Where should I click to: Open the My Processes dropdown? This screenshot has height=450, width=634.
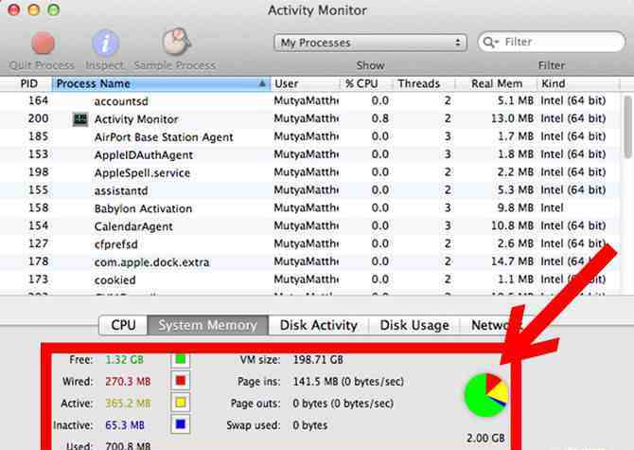tap(370, 43)
